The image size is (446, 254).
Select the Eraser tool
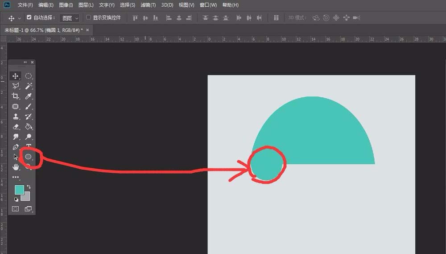tap(16, 127)
